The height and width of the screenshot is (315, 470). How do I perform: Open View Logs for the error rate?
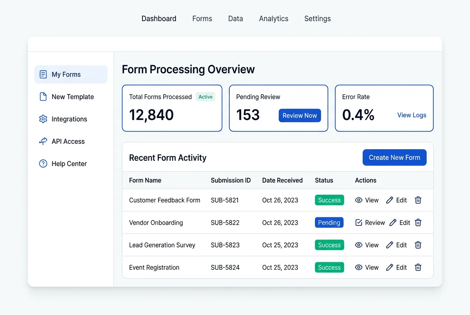(412, 115)
